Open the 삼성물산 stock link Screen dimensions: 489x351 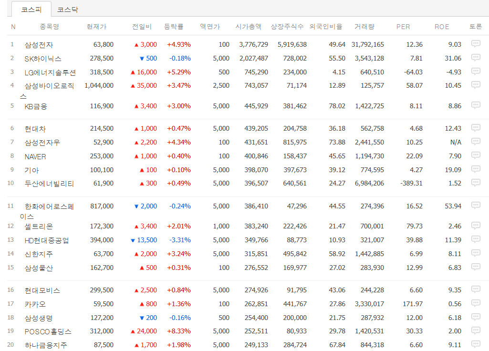click(x=39, y=268)
